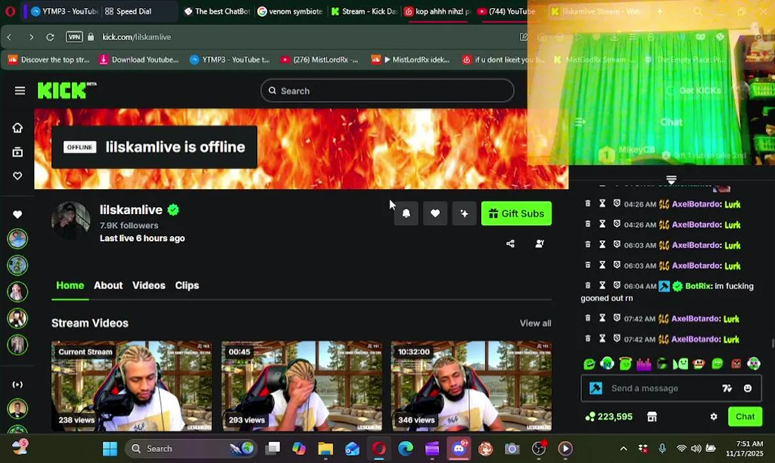Screen dimensions: 775x463
Task: Click the sparkle icon beside Gift Subs
Action: click(x=464, y=213)
